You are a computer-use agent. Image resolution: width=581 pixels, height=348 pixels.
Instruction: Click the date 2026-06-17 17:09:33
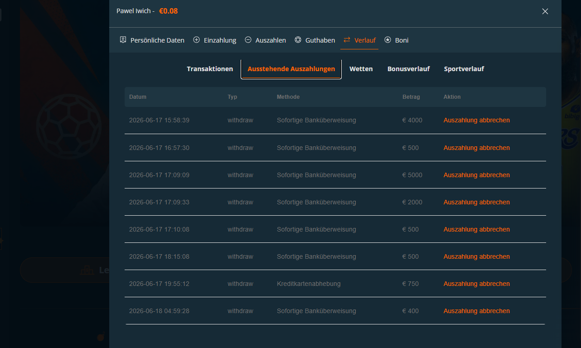coord(159,203)
